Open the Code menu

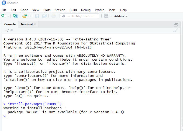(x=24, y=10)
